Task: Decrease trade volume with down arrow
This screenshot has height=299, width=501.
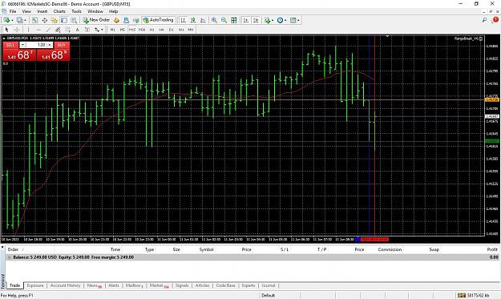Action: click(22, 45)
